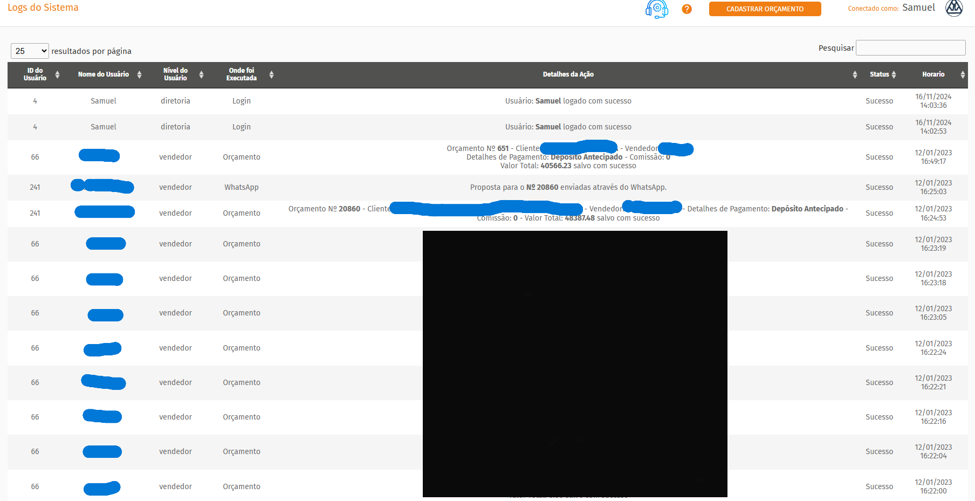Sort by ID do Usuário column arrows

click(x=57, y=74)
